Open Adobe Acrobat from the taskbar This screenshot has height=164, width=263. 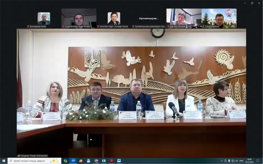tap(112, 161)
